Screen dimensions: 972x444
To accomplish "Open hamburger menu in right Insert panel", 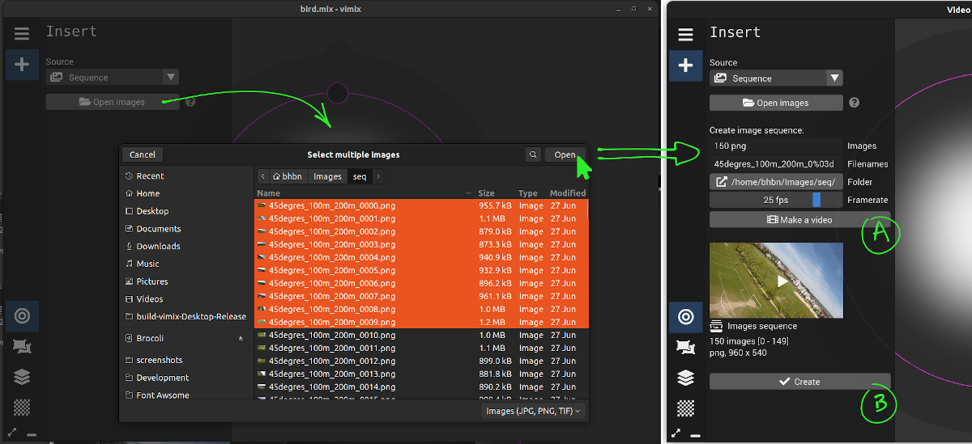I will click(x=685, y=34).
